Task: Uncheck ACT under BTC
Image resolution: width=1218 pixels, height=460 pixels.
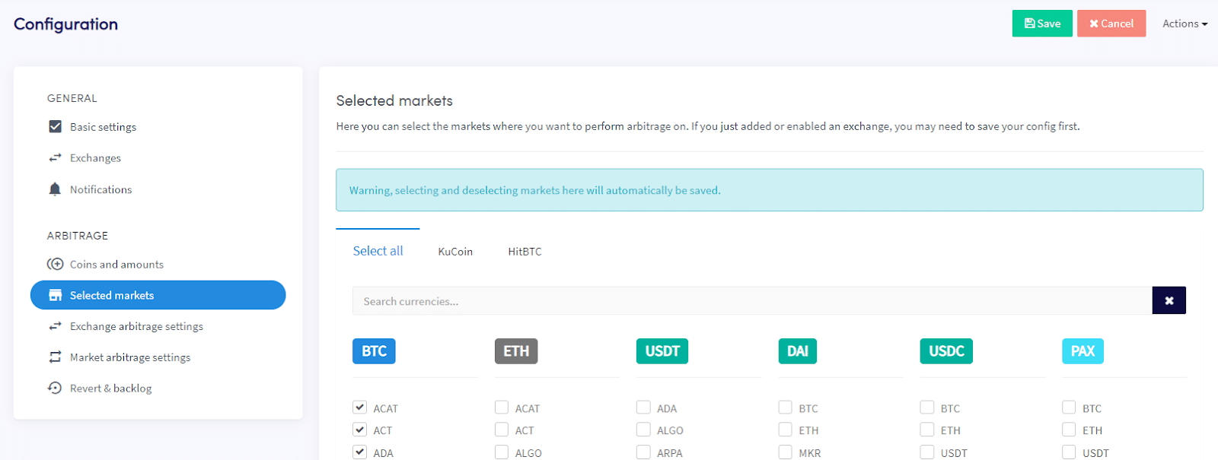Action: coord(360,430)
